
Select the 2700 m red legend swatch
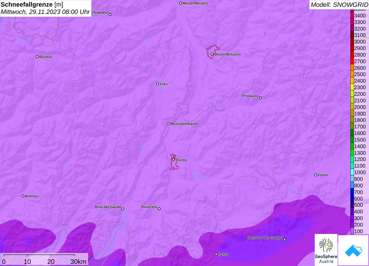pyautogui.click(x=352, y=61)
